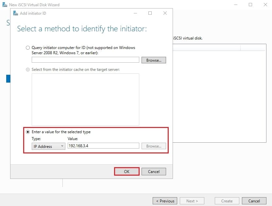
Task: Maximize the Add initiator ID dialog
Action: coord(150,13)
